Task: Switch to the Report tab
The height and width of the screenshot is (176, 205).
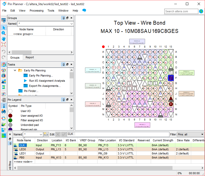Action: pos(30,58)
